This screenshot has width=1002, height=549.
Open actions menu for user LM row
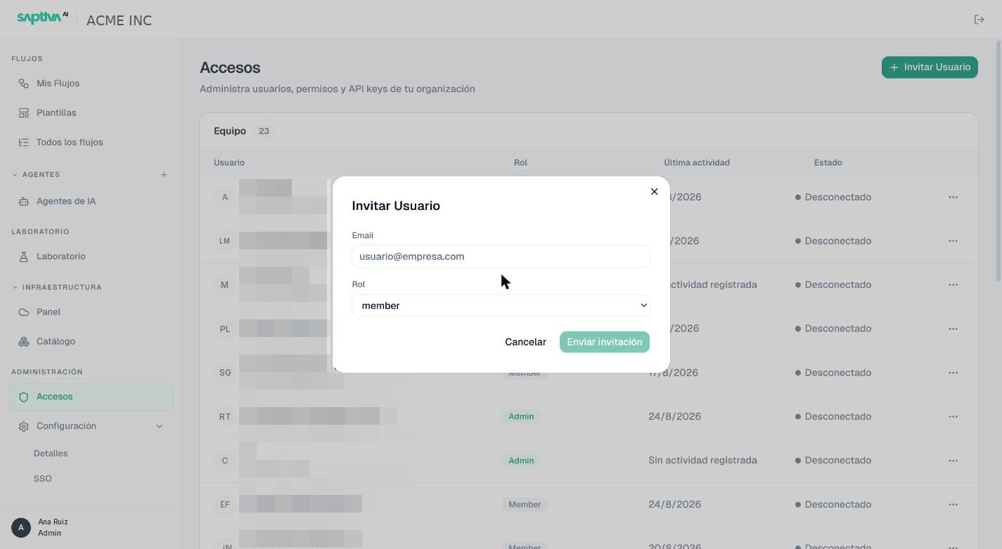953,241
